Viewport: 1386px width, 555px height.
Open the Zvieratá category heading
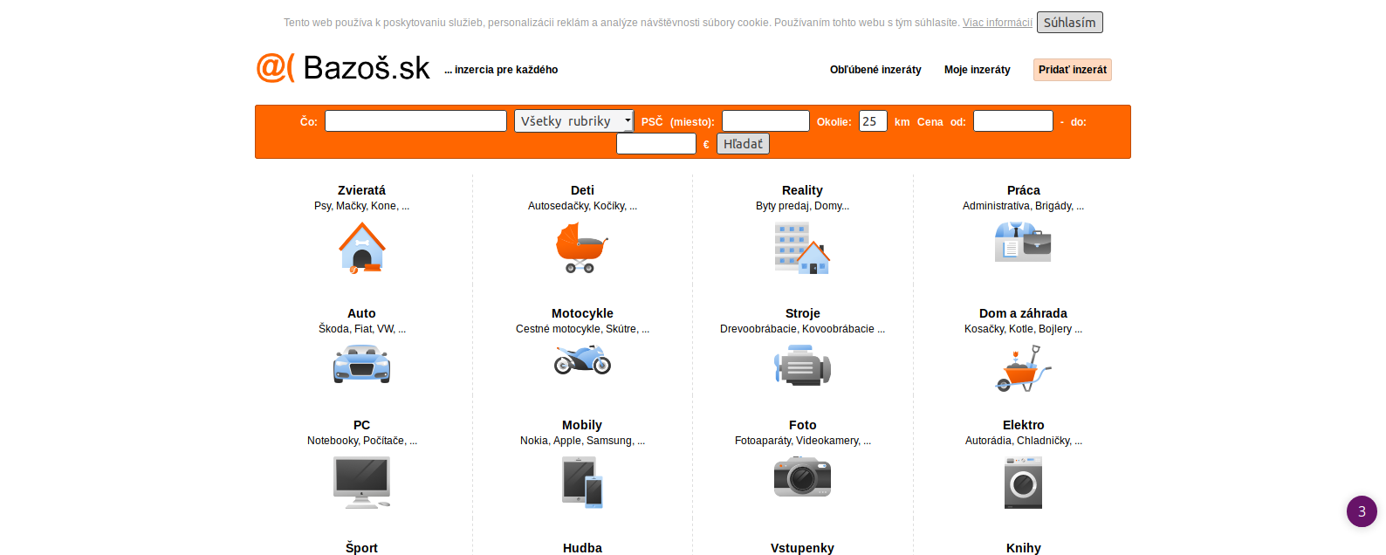click(x=361, y=190)
